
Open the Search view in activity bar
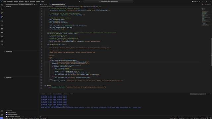pos(2,9)
